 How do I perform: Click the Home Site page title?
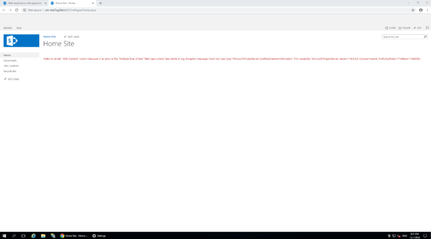click(x=58, y=44)
